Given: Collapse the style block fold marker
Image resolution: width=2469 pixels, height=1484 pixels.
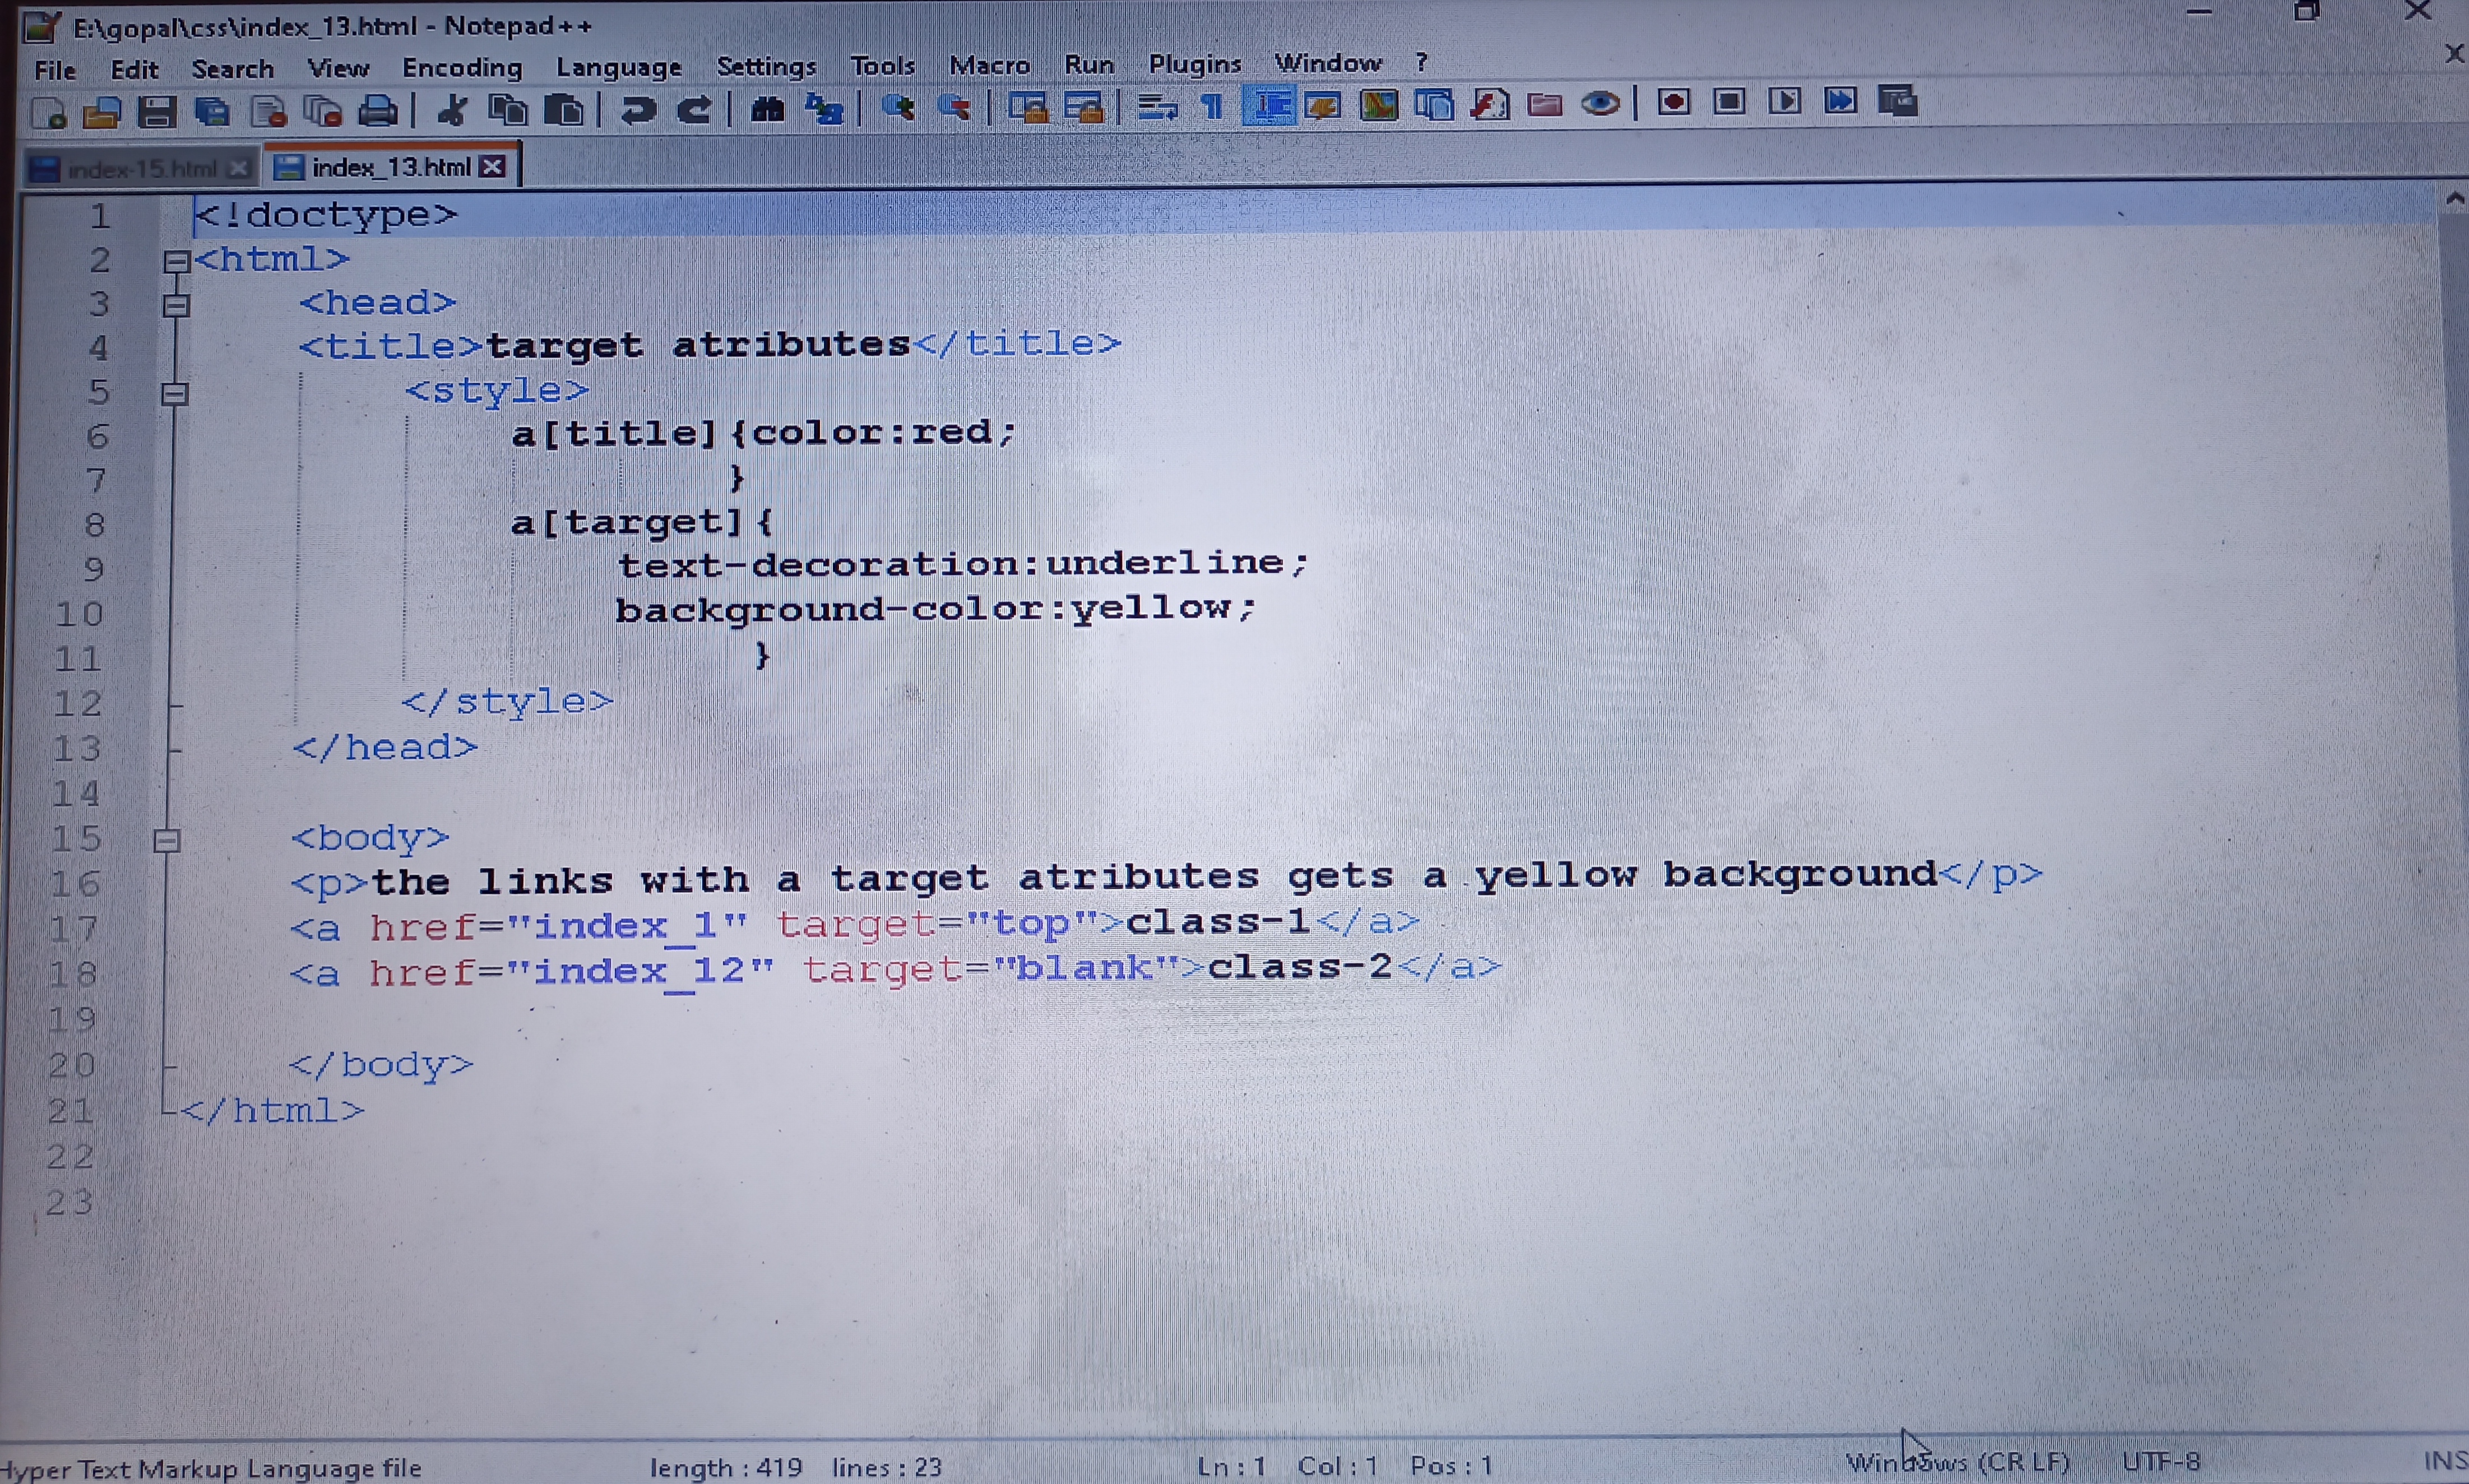Looking at the screenshot, I should pos(175,394).
